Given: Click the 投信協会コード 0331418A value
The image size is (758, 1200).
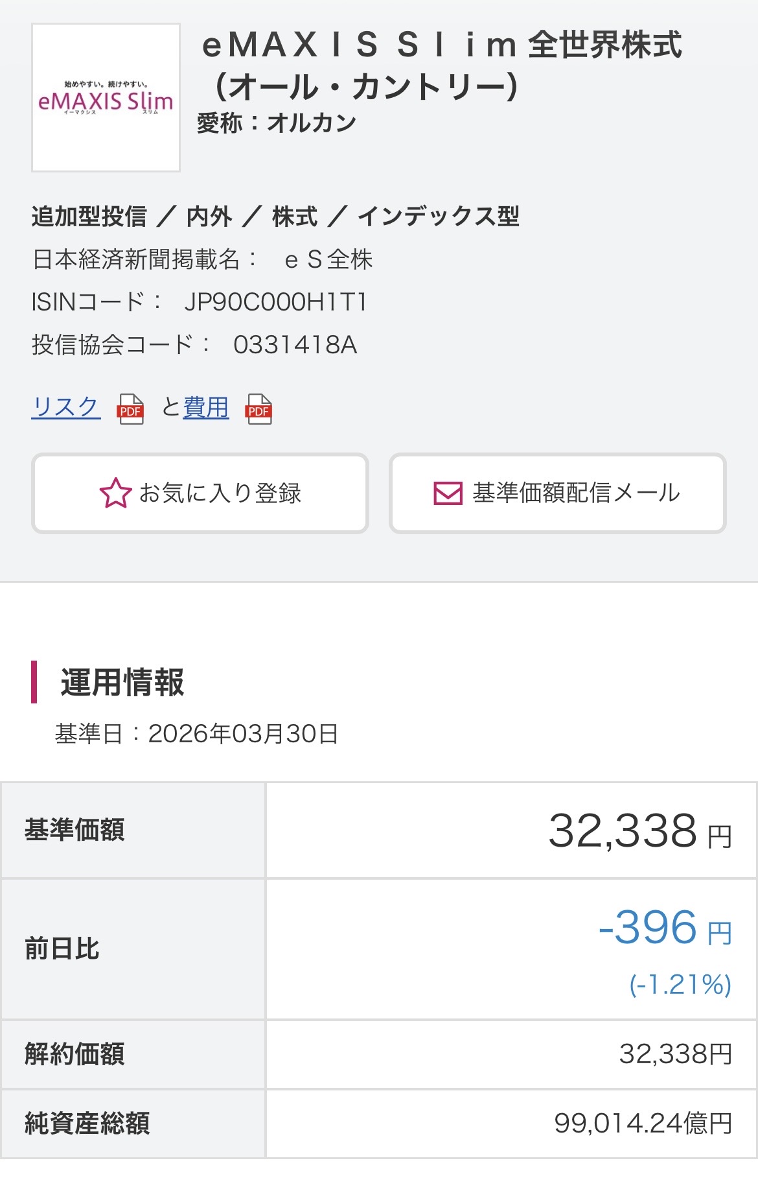Looking at the screenshot, I should tap(295, 345).
